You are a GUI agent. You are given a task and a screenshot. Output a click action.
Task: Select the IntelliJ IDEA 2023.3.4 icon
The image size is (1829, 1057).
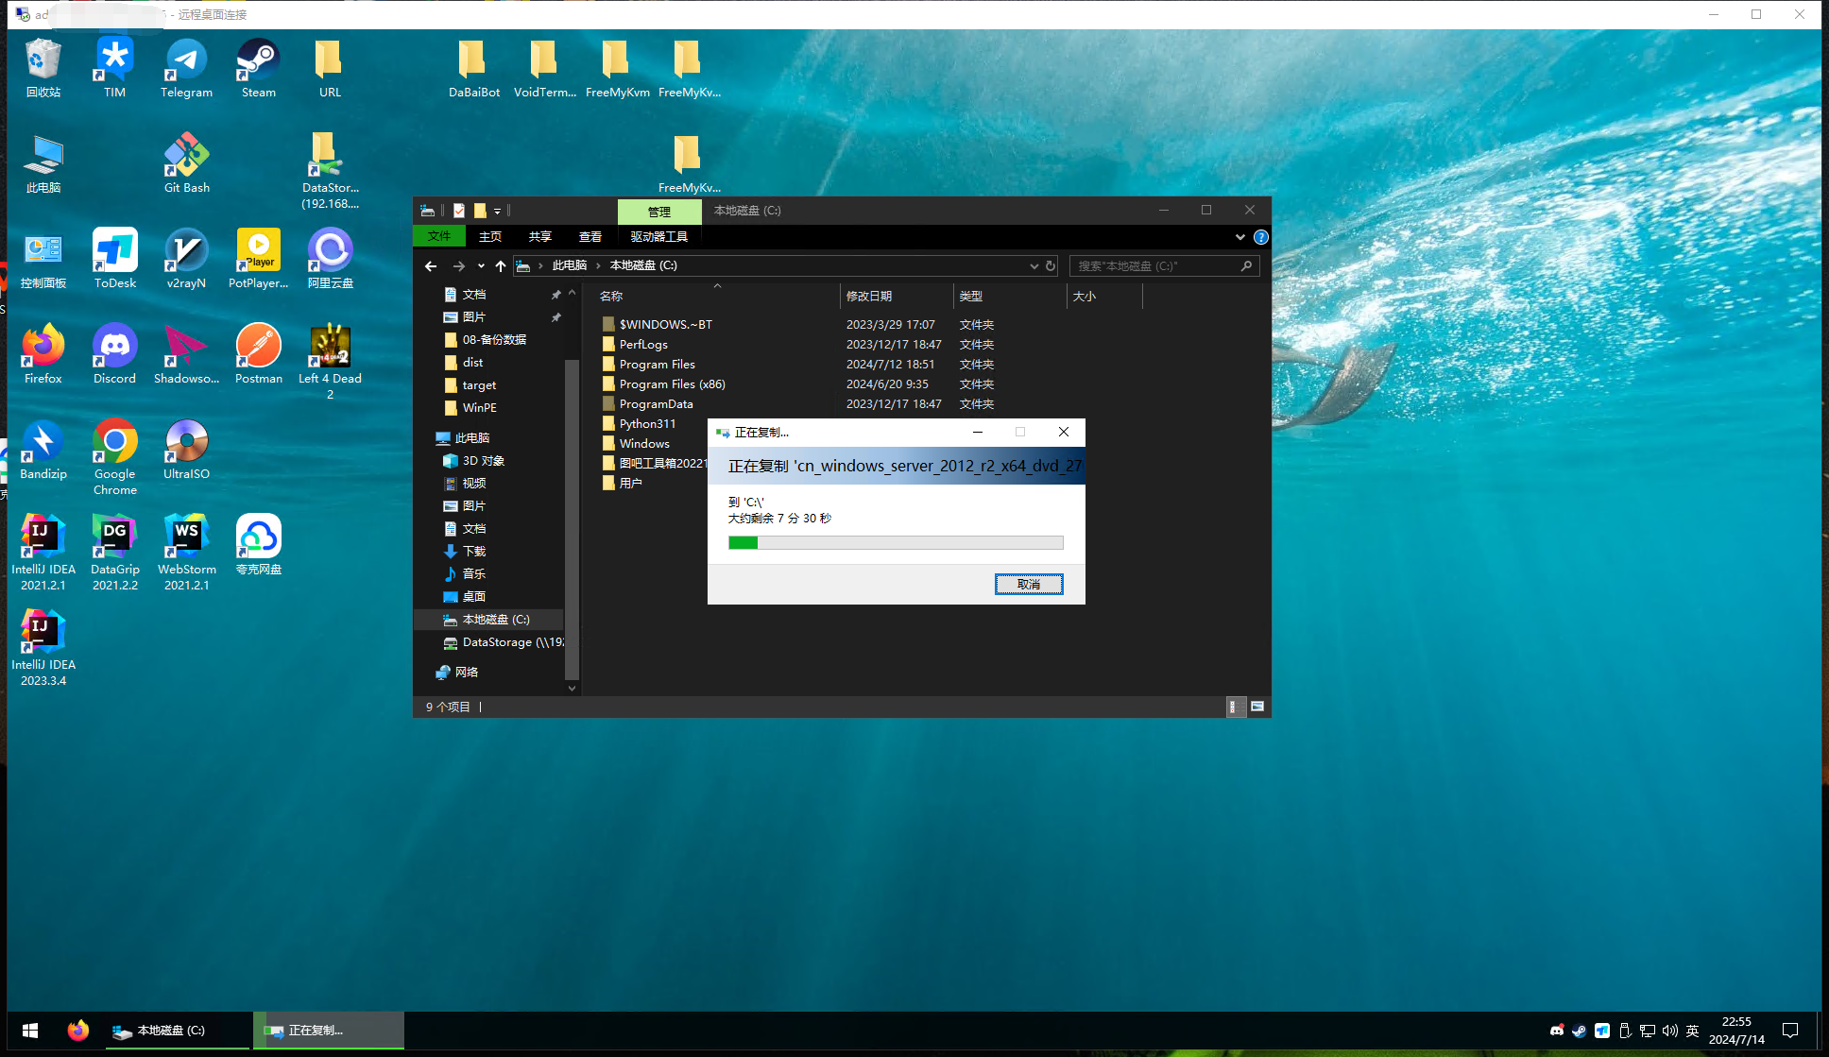pos(43,648)
